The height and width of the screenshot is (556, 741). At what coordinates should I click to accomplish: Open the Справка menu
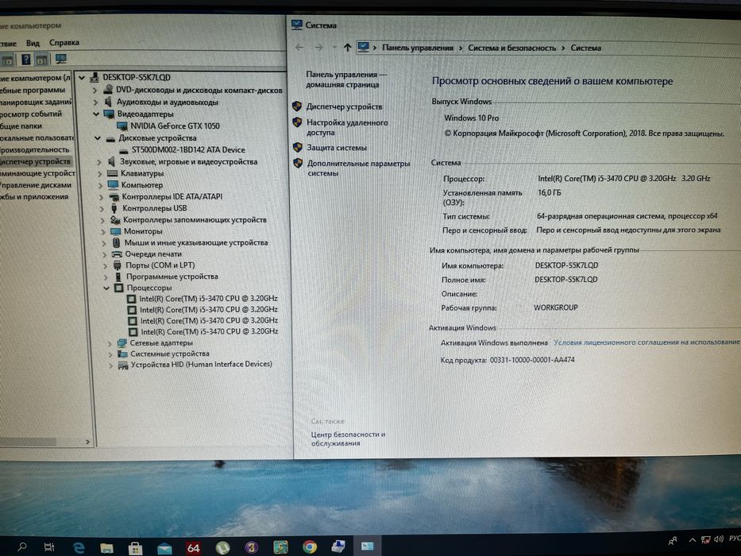point(64,43)
